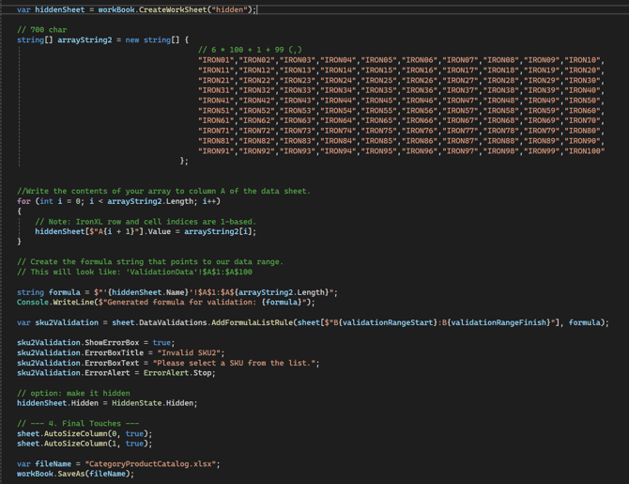The width and height of the screenshot is (629, 484).
Task: Click the sku2Validation variable declaration
Action: (67, 322)
